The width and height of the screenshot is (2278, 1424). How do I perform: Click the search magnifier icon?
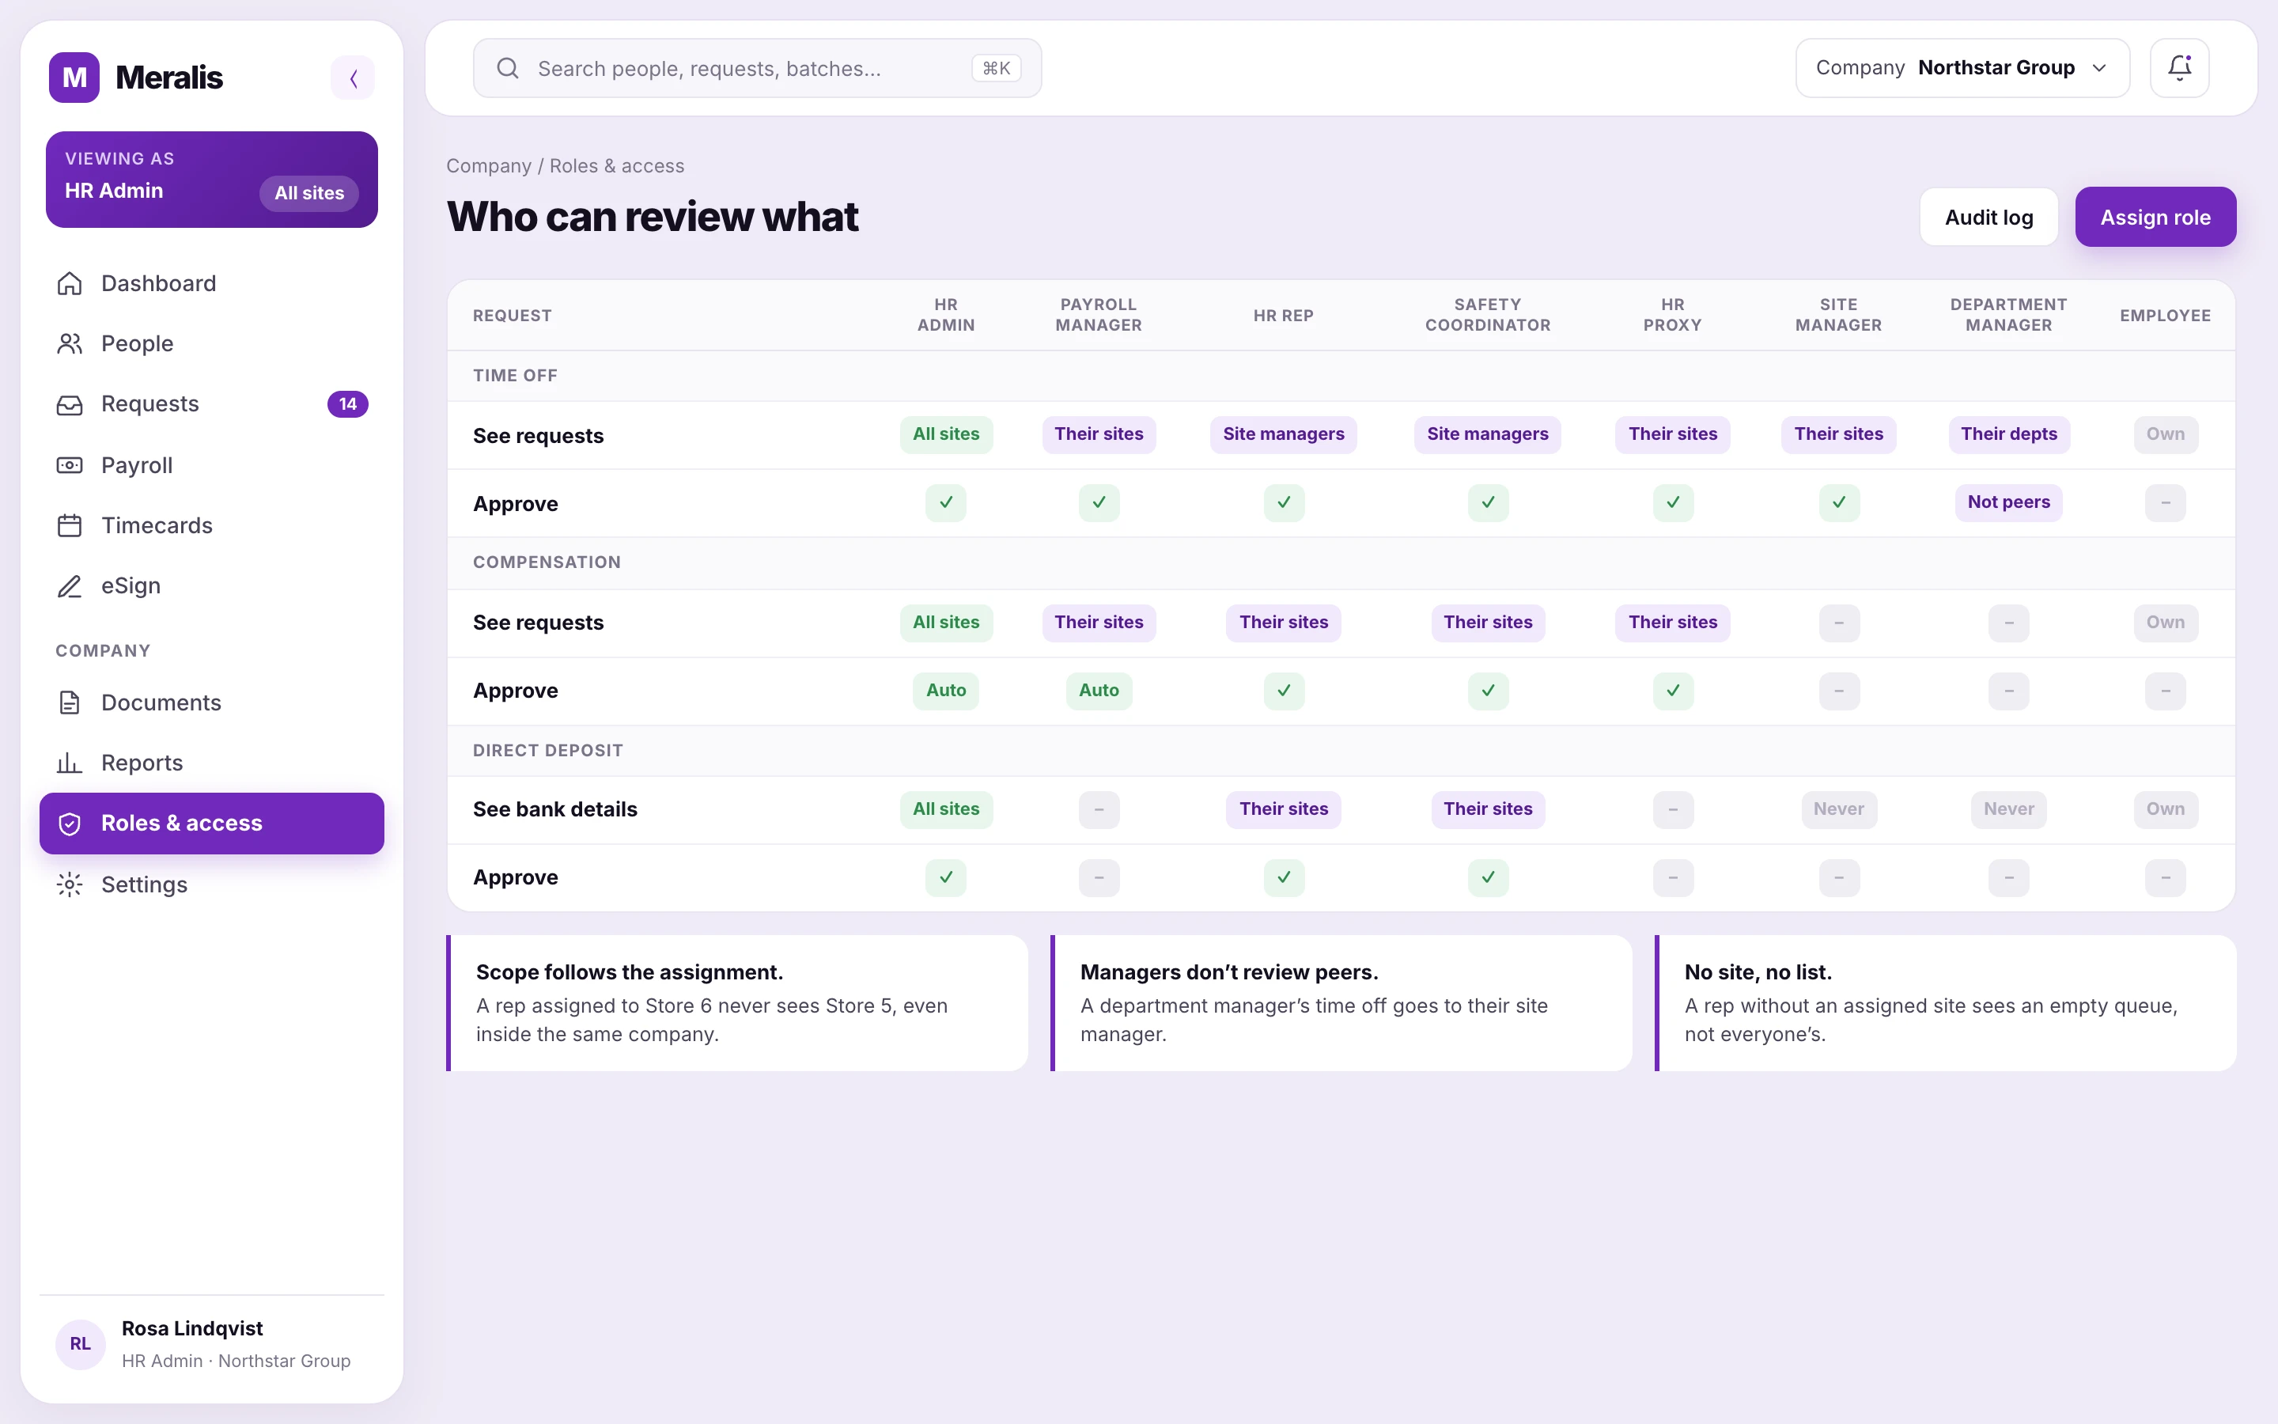pos(507,68)
